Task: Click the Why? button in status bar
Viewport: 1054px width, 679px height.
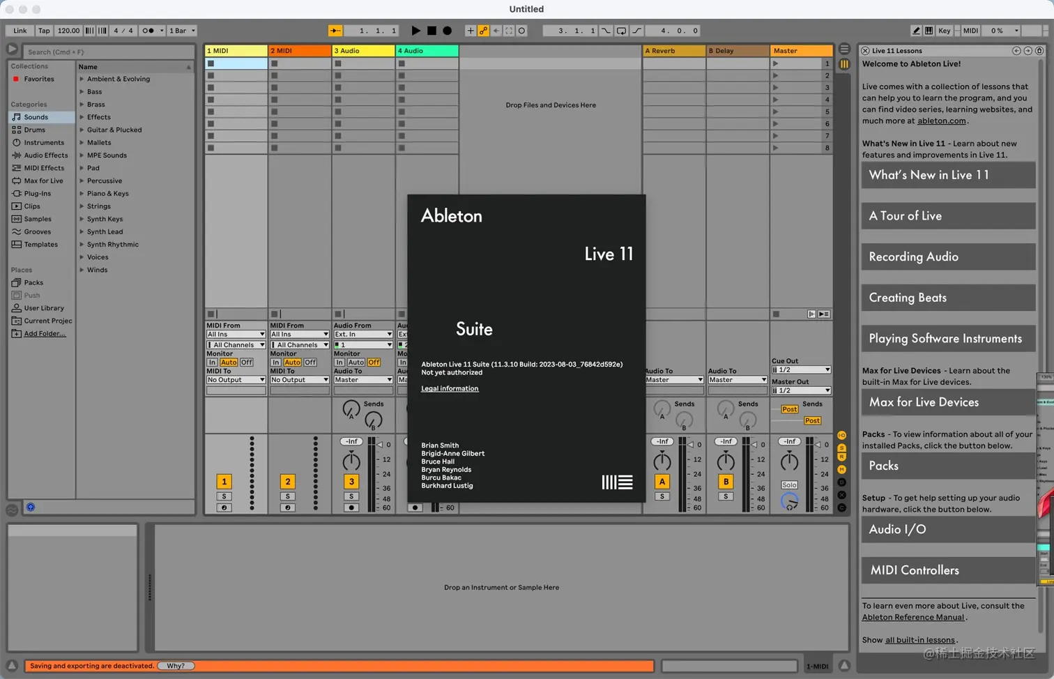Action: tap(176, 666)
